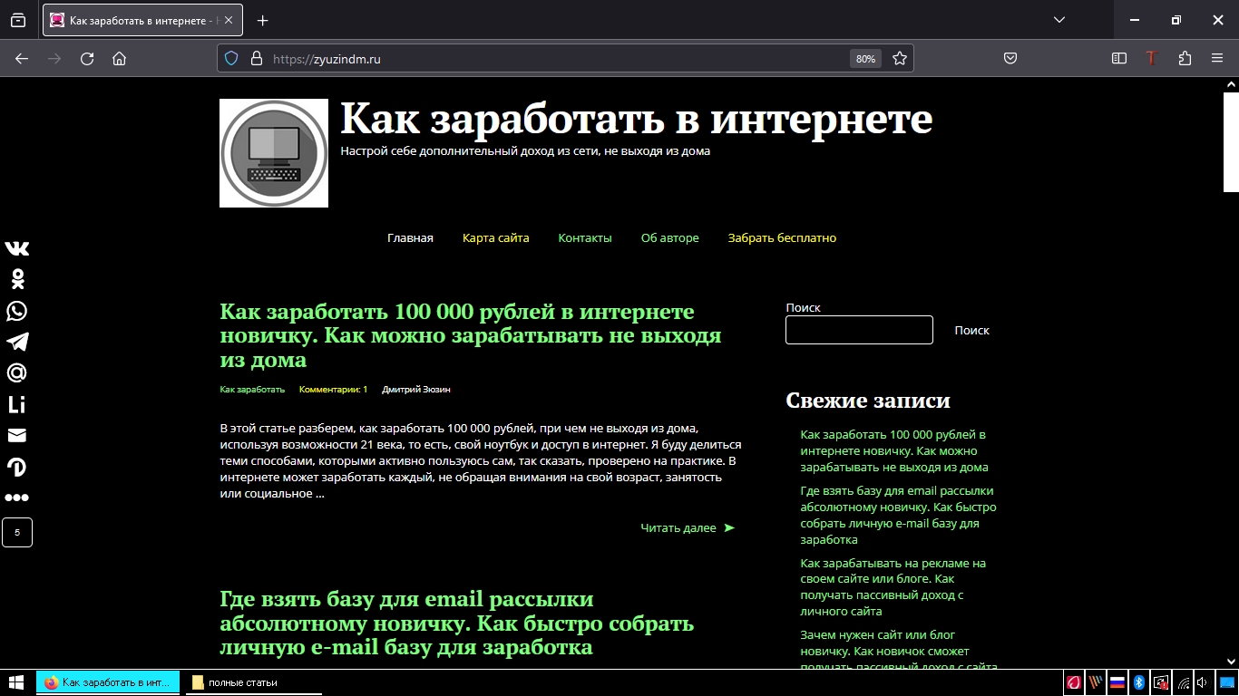Open Bluetooth tray icon
Image resolution: width=1239 pixels, height=696 pixels.
pos(1139,682)
